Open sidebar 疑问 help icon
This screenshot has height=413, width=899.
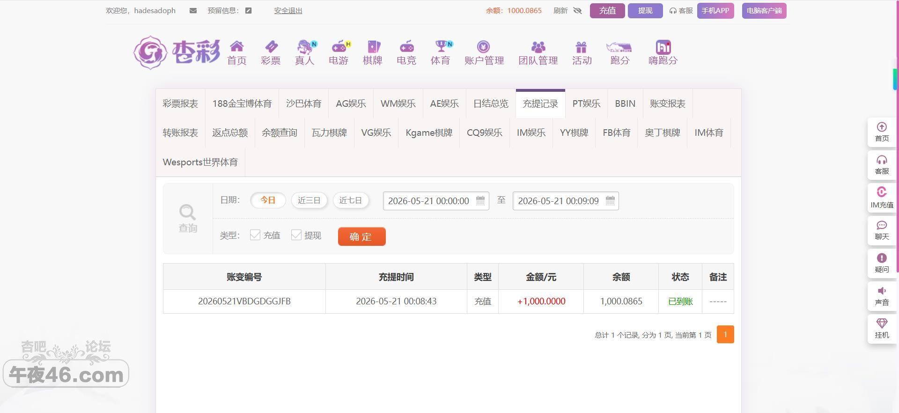[882, 258]
